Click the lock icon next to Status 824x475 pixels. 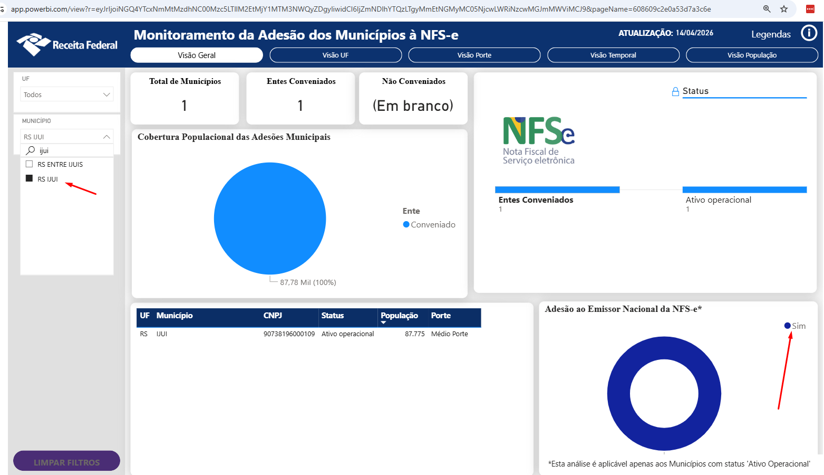(675, 91)
